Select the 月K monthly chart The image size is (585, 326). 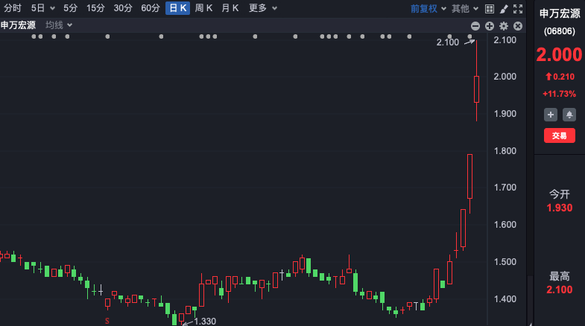tap(230, 8)
